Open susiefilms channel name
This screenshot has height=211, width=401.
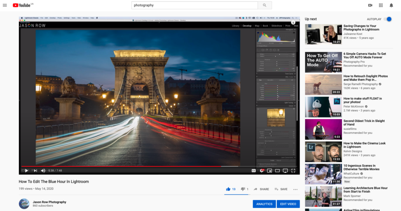(x=350, y=129)
